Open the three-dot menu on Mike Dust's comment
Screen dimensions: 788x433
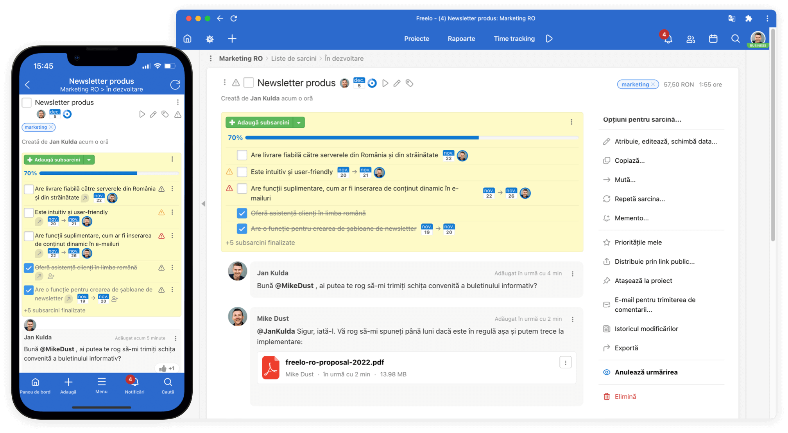(x=573, y=319)
